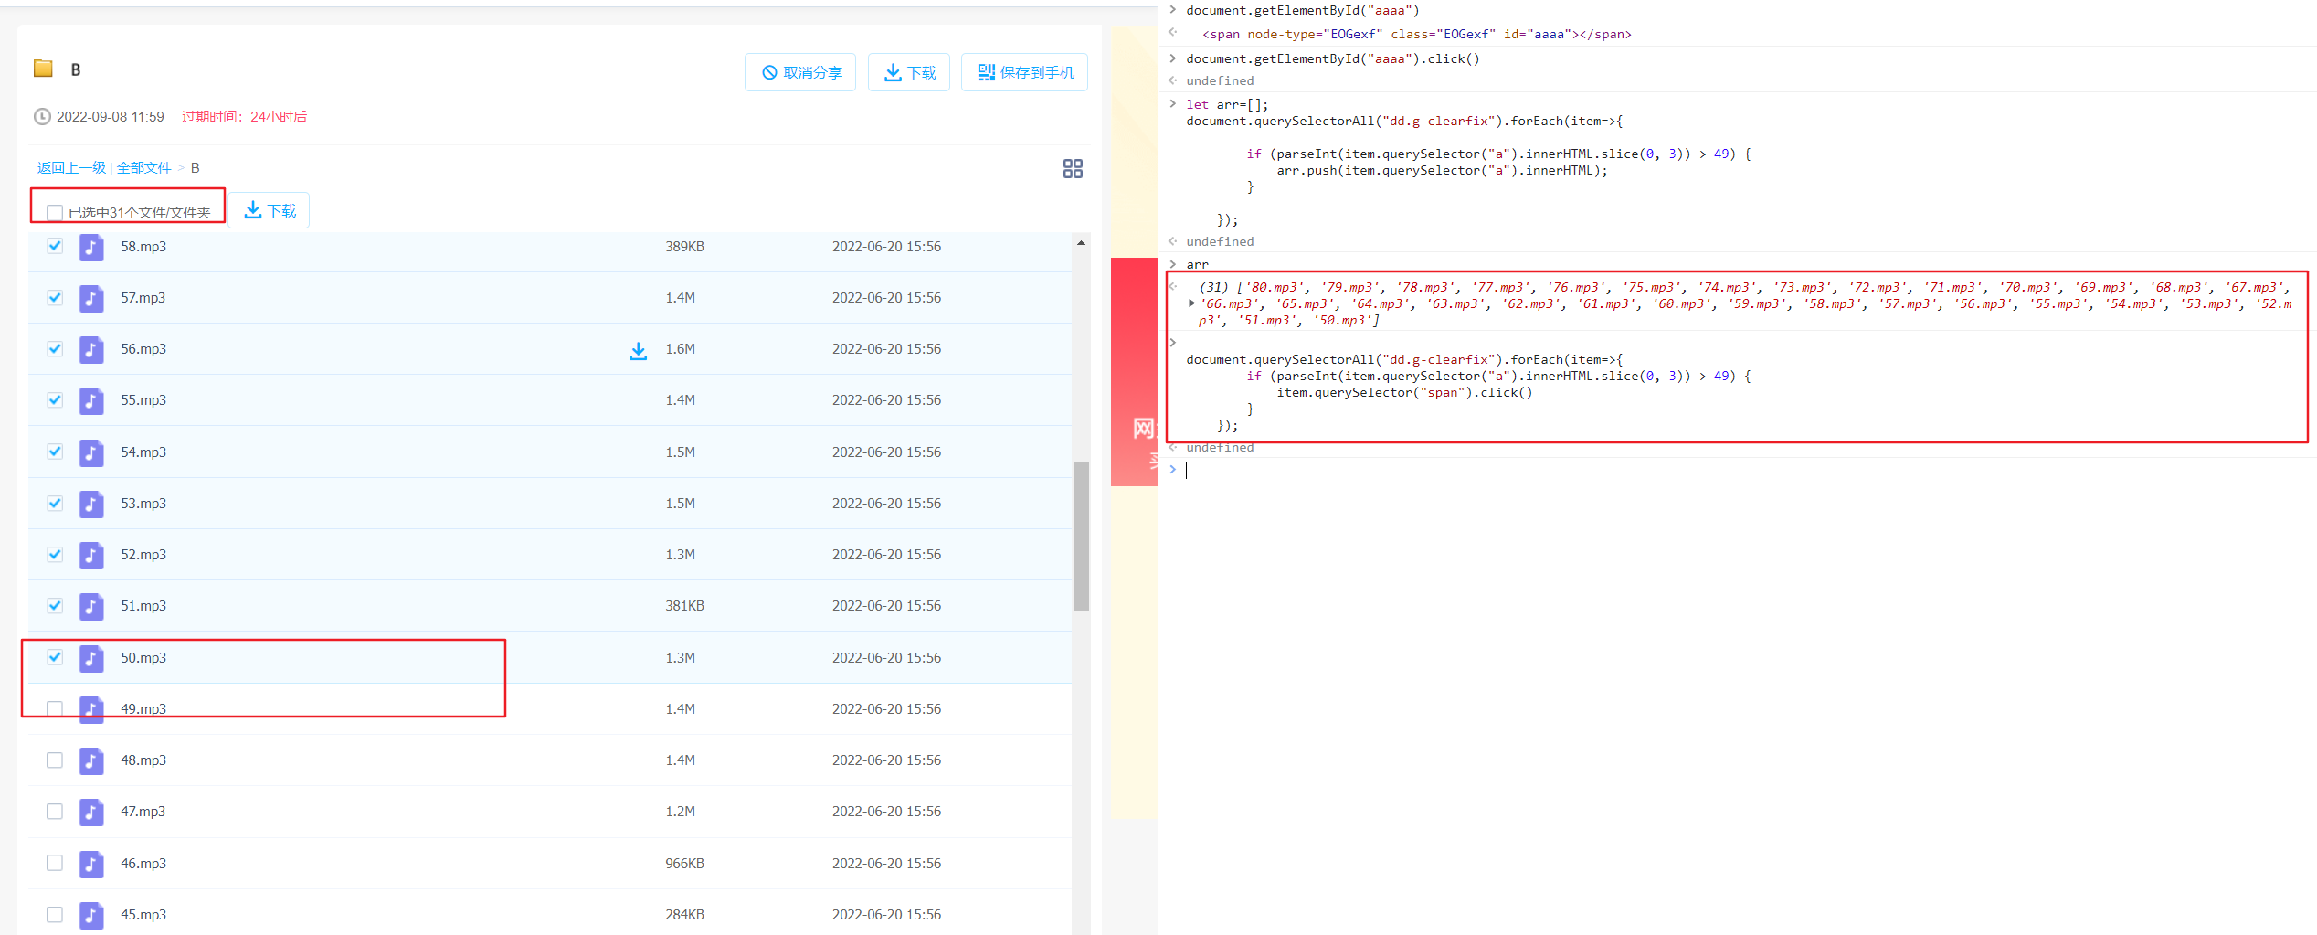Expand the arr array output triangle
The image size is (2317, 935).
coord(1191,303)
